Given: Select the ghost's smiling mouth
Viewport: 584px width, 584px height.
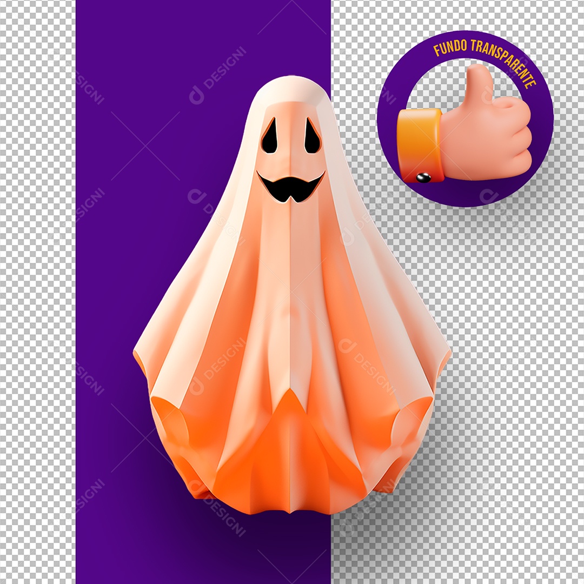Looking at the screenshot, I should [x=292, y=187].
